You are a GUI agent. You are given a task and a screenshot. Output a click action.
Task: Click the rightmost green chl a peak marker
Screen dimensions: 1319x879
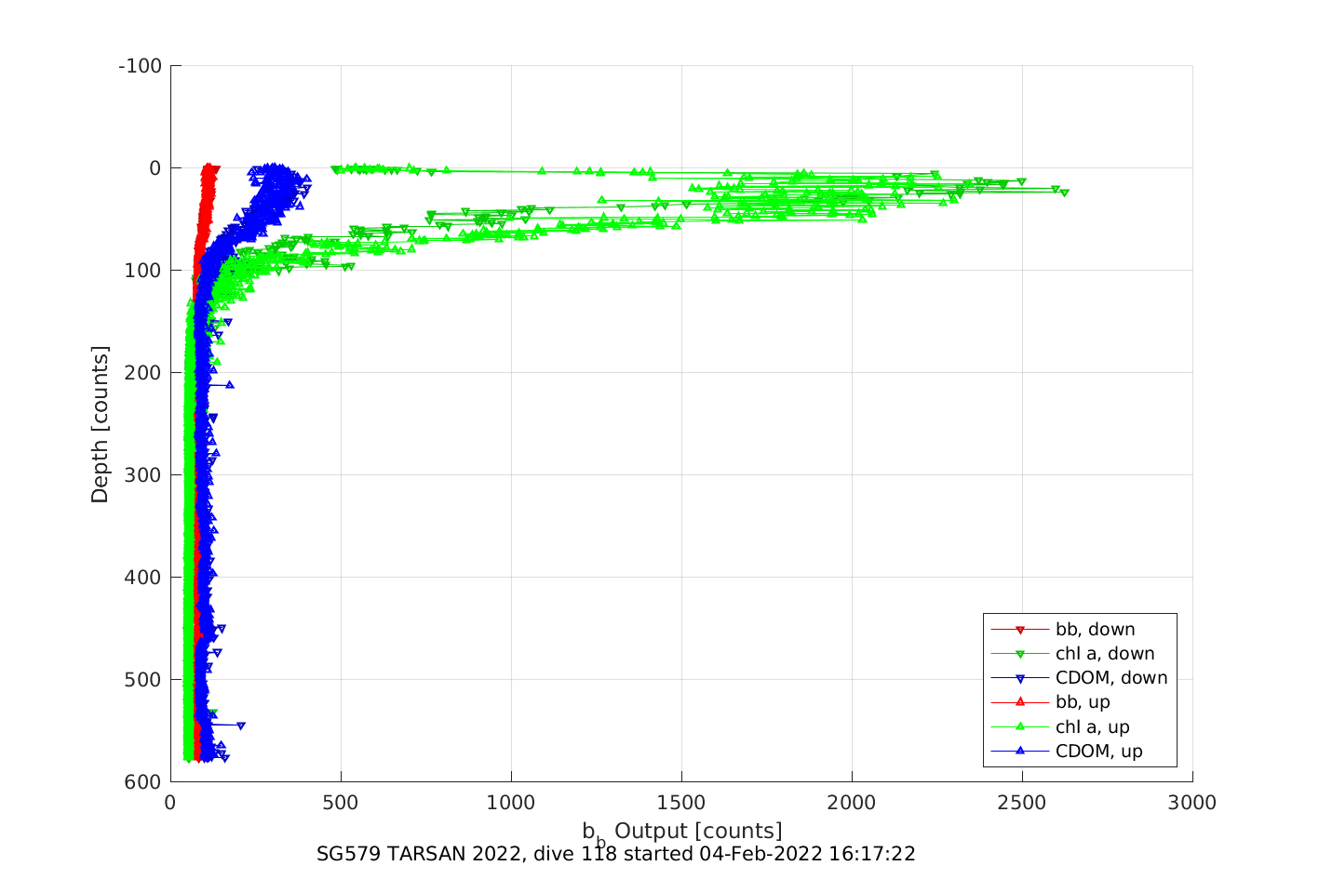(x=1065, y=193)
